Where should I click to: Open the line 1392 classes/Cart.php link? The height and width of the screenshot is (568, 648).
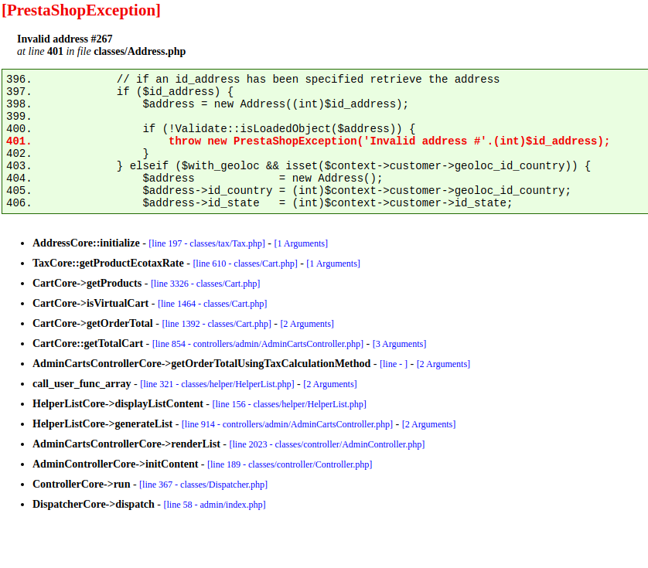point(217,324)
